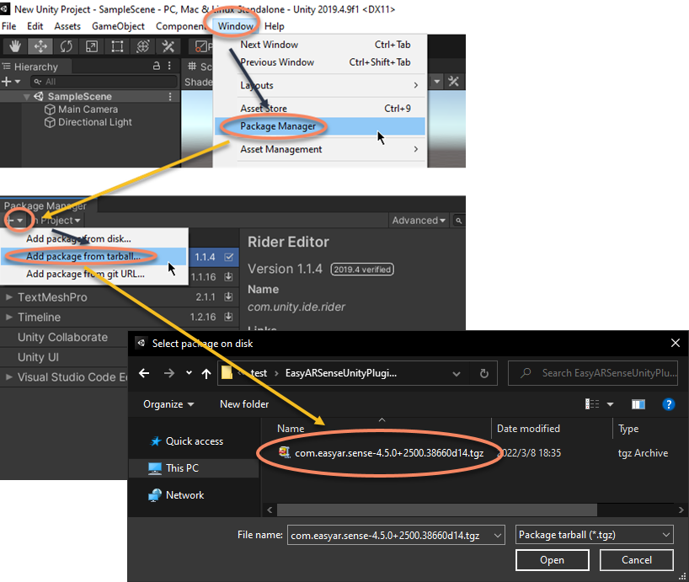The image size is (689, 582).
Task: Expand the Layouts submenu
Action: (320, 85)
